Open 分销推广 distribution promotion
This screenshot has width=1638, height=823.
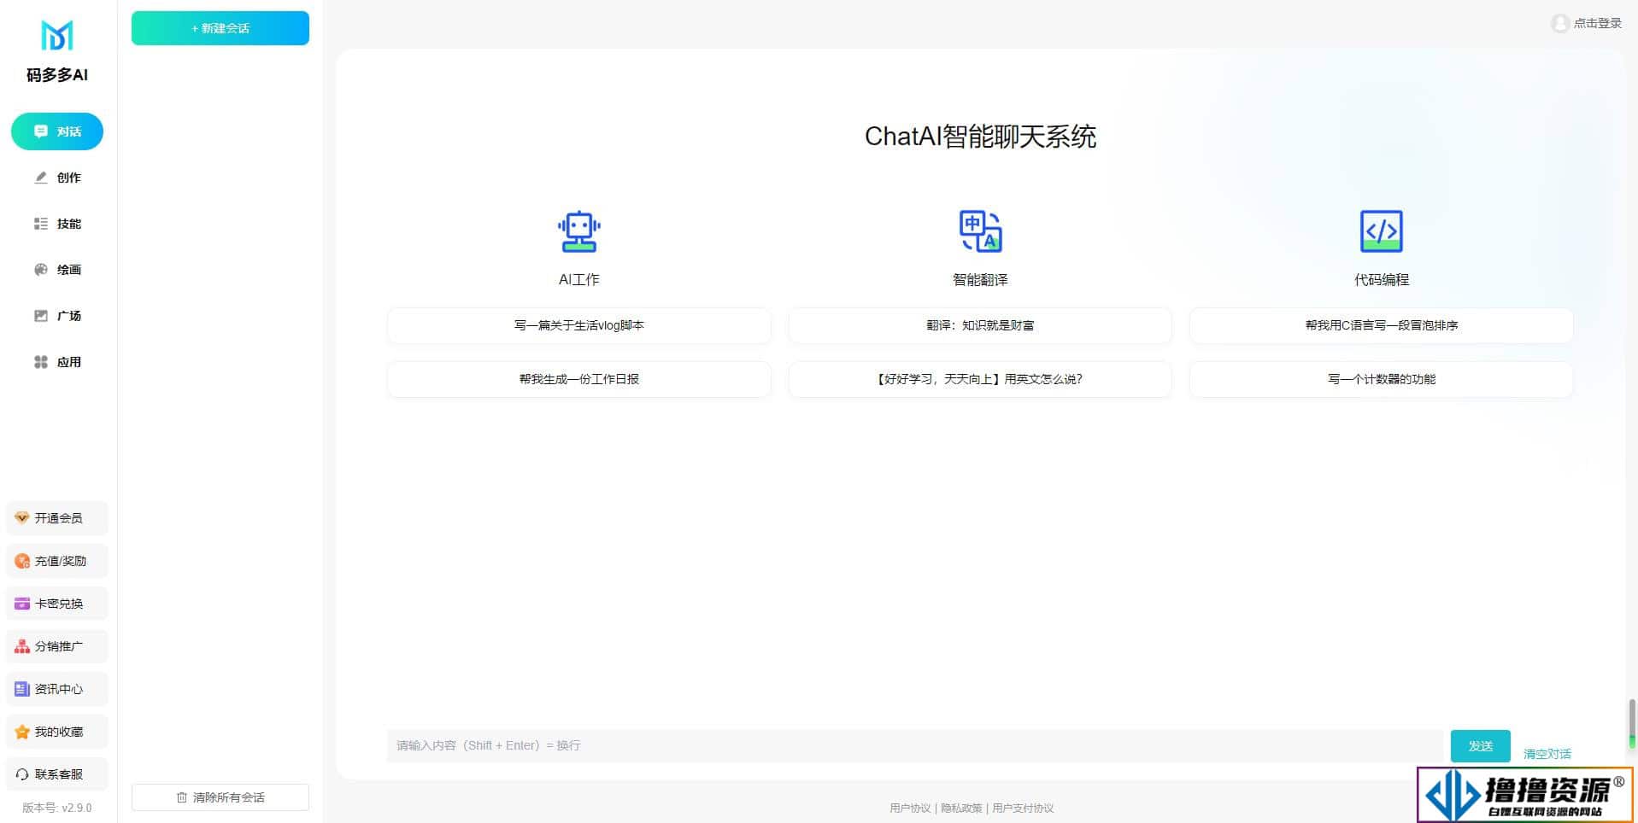(57, 646)
